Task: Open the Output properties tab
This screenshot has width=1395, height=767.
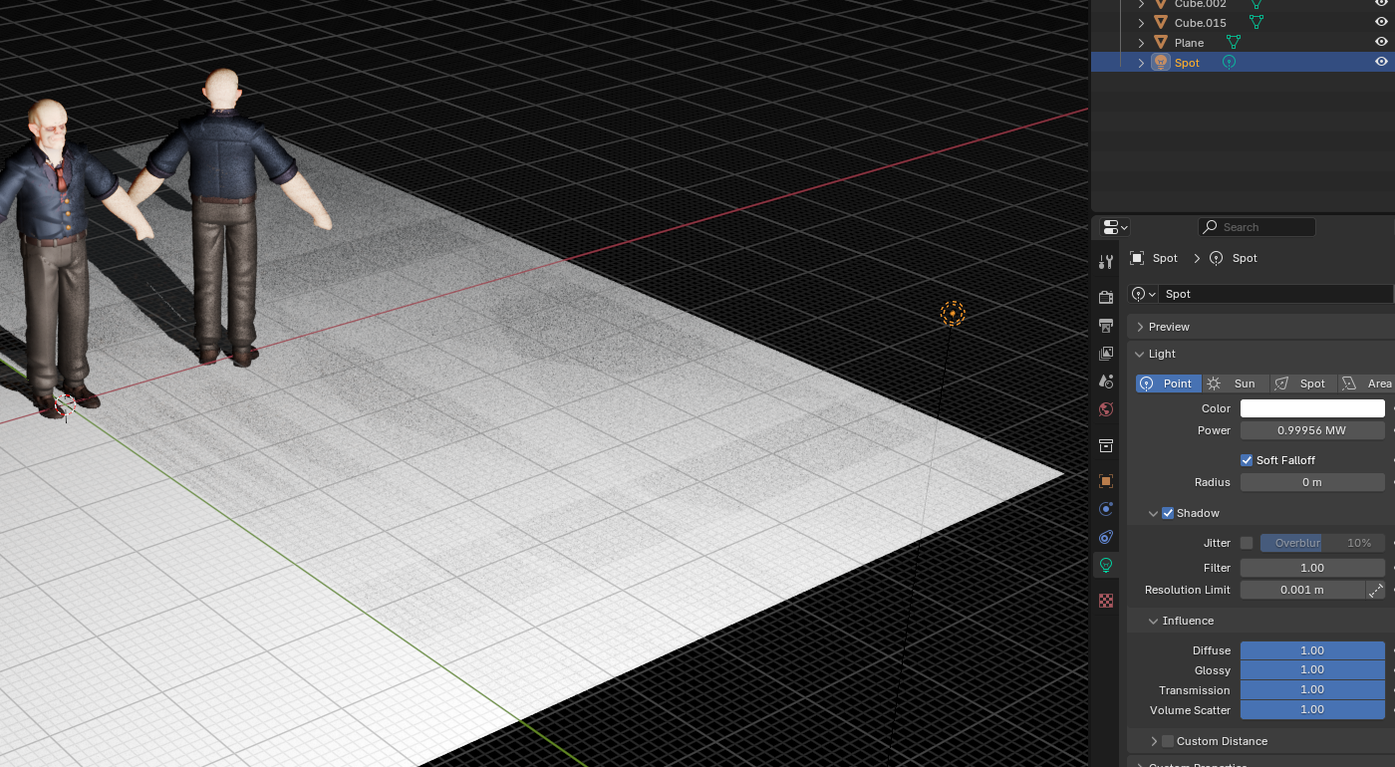Action: tap(1105, 326)
